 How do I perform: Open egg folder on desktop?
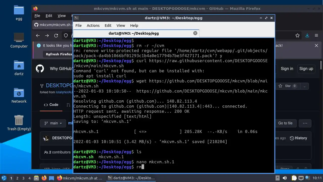[19, 13]
